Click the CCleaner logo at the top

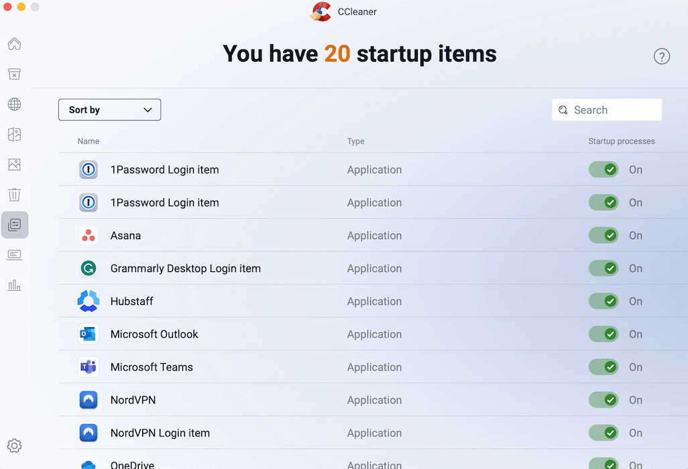[x=321, y=11]
